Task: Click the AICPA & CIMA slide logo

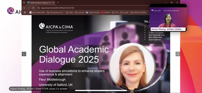Action: click(x=56, y=28)
